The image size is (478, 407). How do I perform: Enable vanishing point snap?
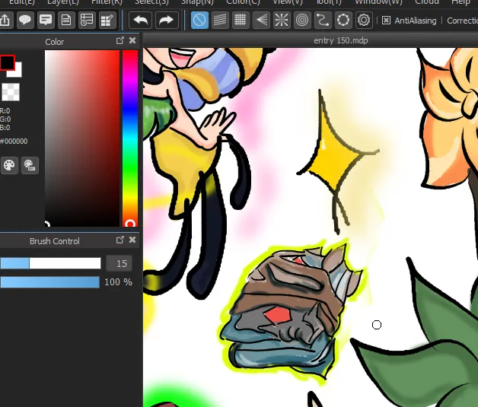261,21
